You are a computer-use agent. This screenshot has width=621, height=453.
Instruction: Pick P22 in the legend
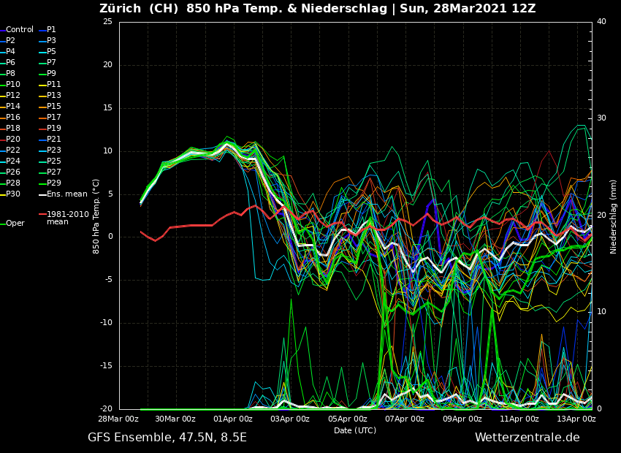click(x=13, y=150)
